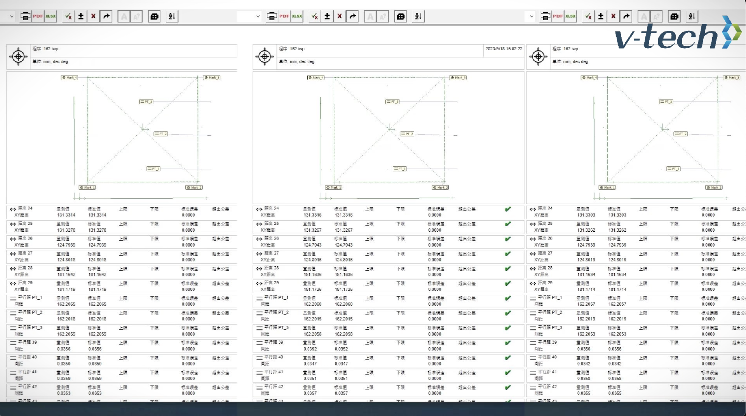
Task: Click measured value 181.1636 in middle 距离 28 row
Action: (x=313, y=274)
